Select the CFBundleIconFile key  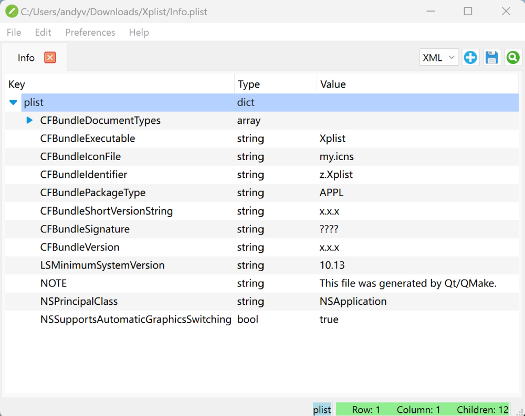[80, 157]
